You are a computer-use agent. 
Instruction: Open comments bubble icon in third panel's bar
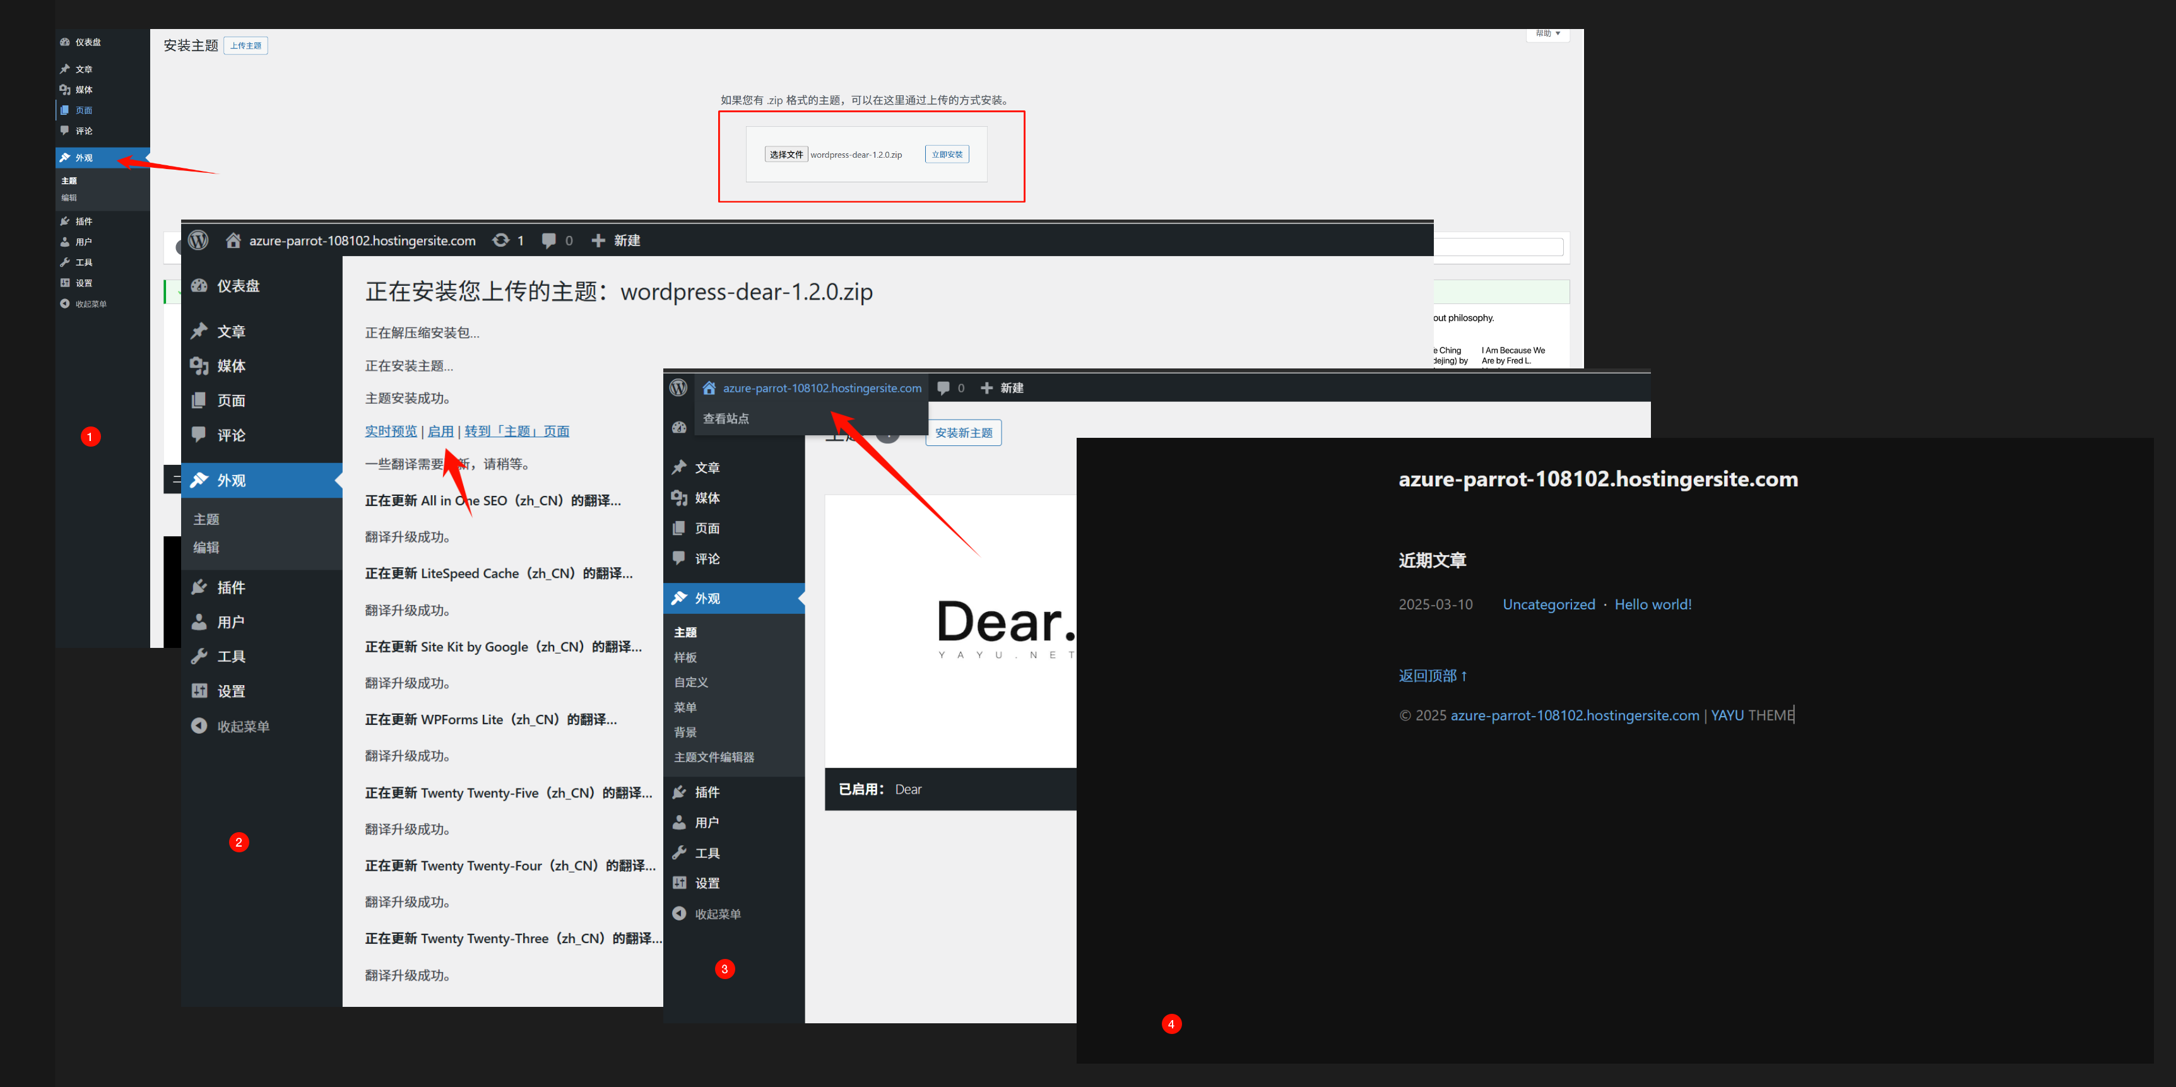(943, 389)
